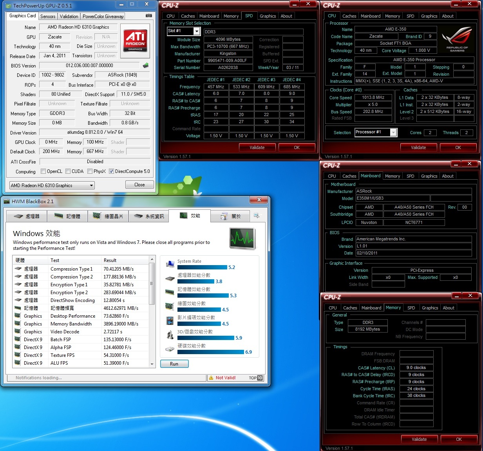Click Encryption Type 2 test row

tap(81, 293)
